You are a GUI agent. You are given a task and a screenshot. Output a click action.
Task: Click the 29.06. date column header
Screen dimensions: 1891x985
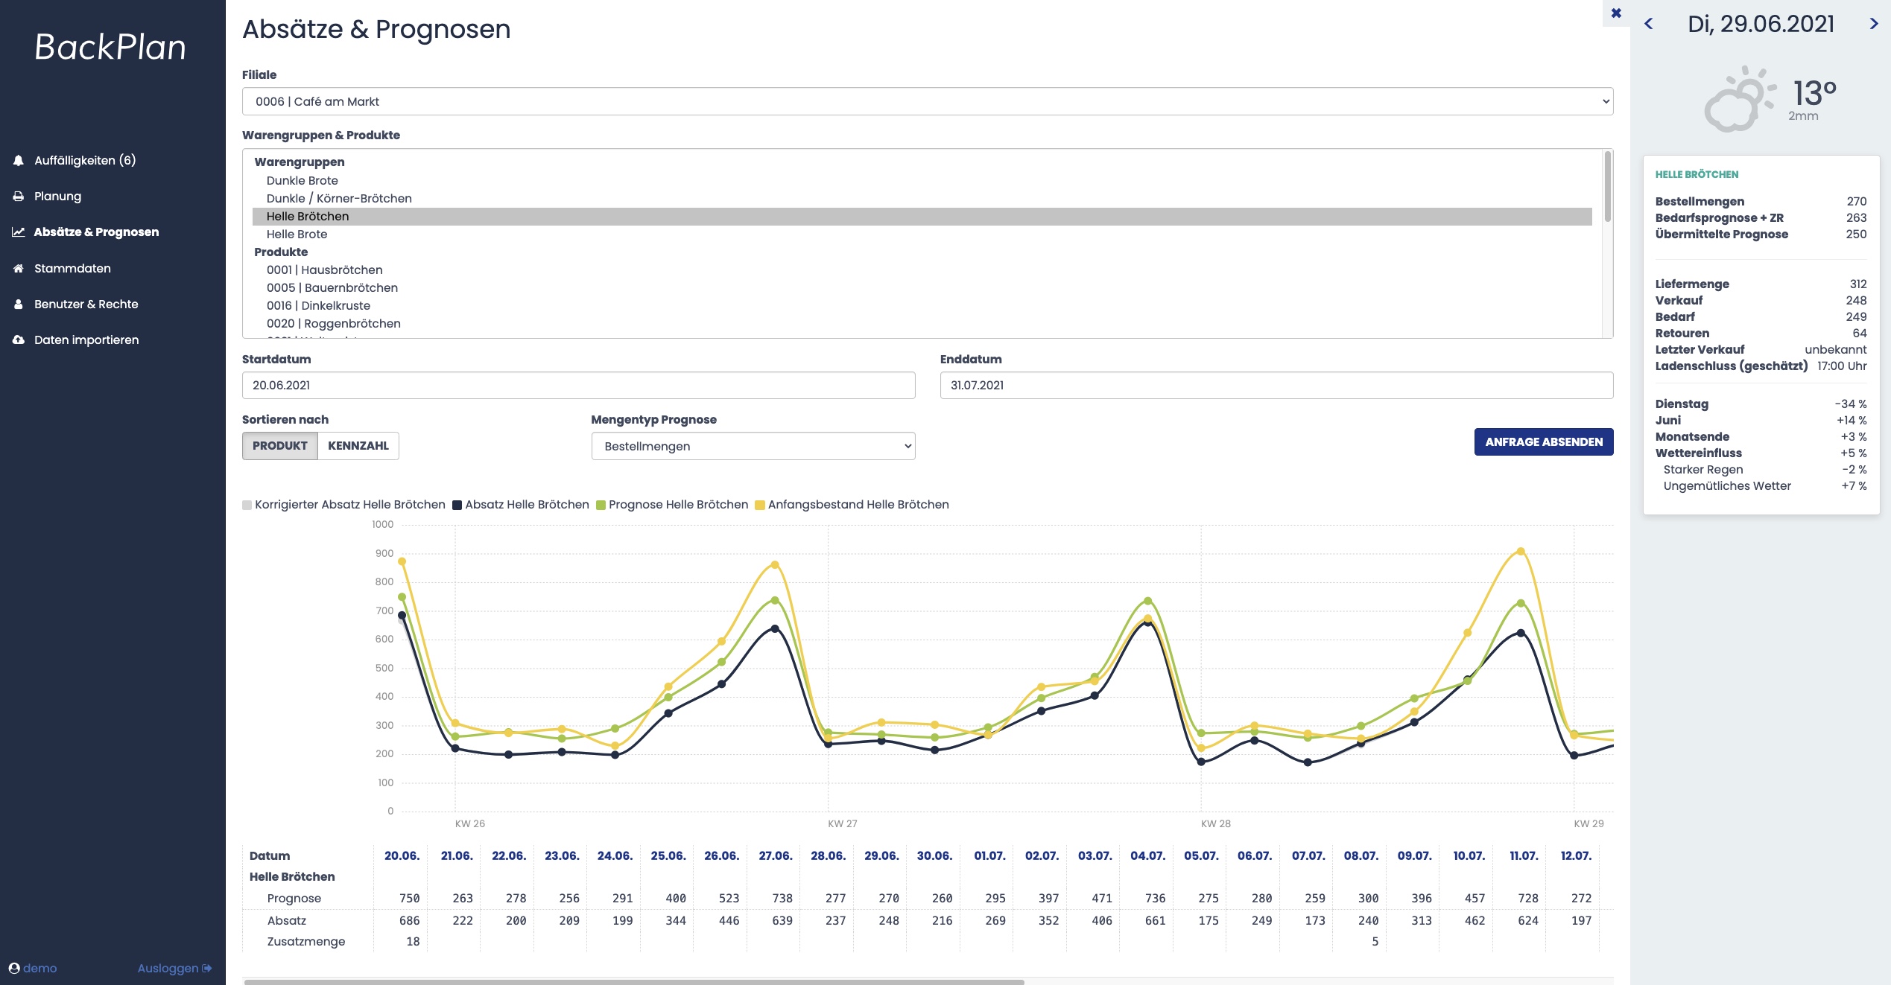pos(882,855)
